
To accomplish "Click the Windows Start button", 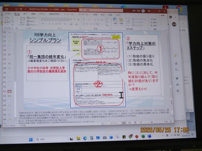I will (x=31, y=140).
